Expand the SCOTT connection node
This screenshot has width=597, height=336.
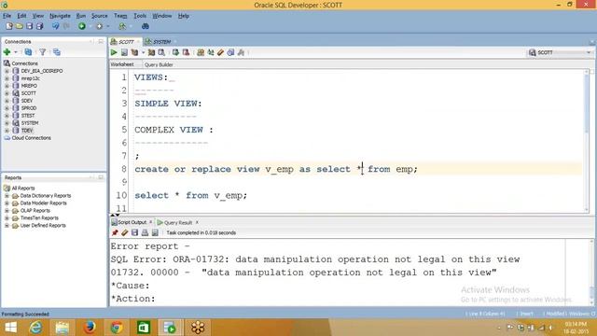[x=7, y=93]
